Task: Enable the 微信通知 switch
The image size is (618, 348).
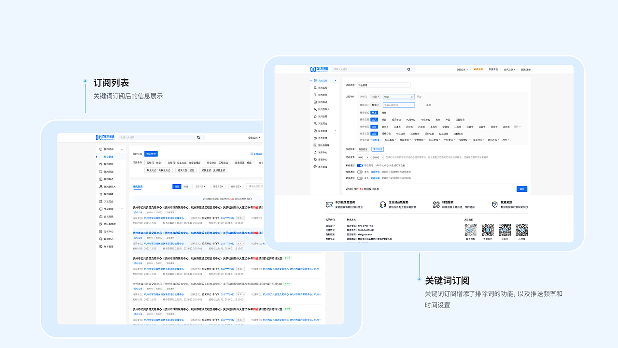Action: tap(360, 172)
